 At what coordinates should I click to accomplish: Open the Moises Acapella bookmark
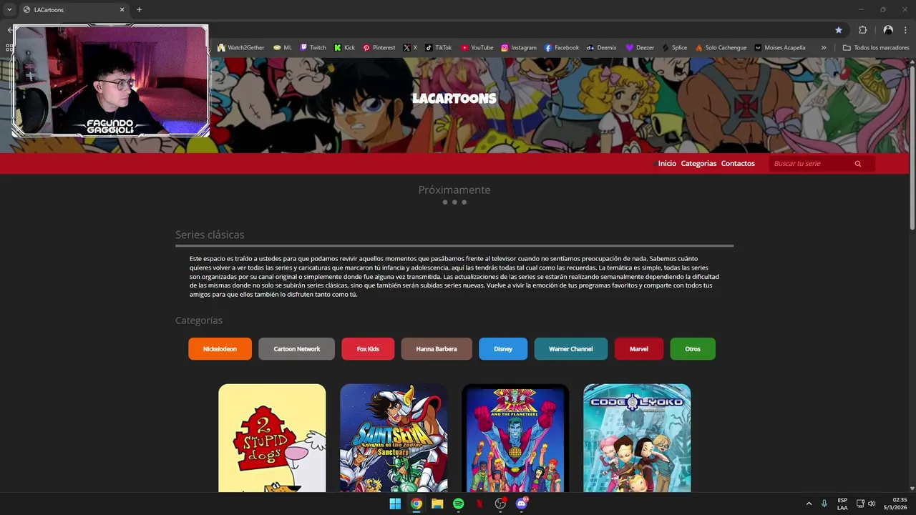click(x=780, y=48)
